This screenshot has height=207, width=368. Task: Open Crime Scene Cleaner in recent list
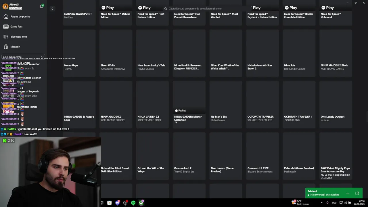click(x=23, y=80)
